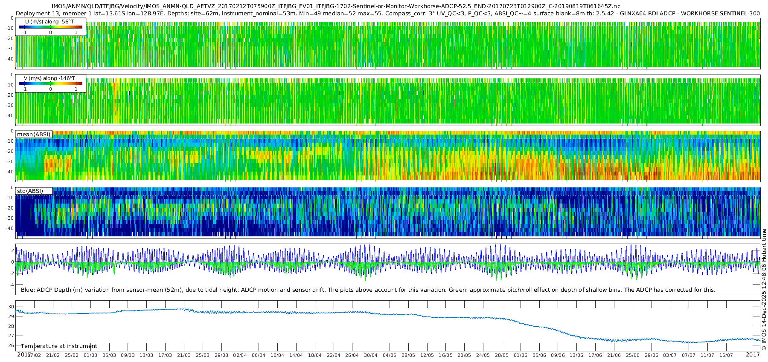This screenshot has width=768, height=362.
Task: Click the V (m/s) velocity colorbar legend
Action: 50,83
